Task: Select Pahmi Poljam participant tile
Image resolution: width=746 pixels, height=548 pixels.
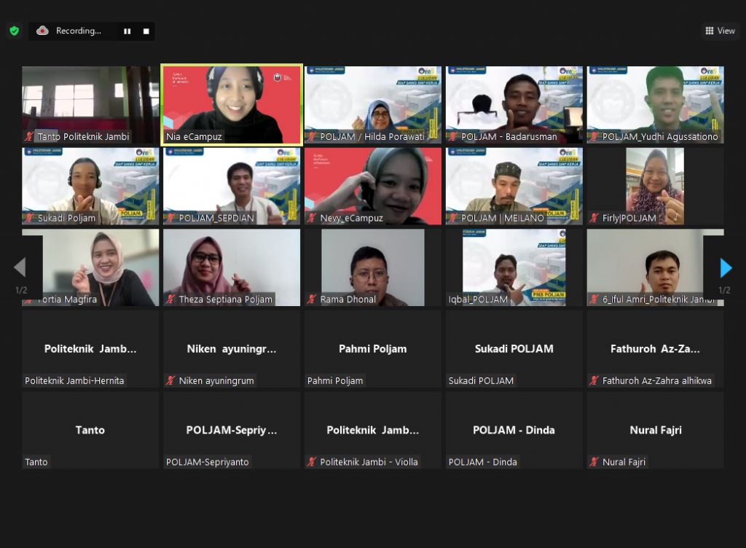Action: pyautogui.click(x=372, y=348)
